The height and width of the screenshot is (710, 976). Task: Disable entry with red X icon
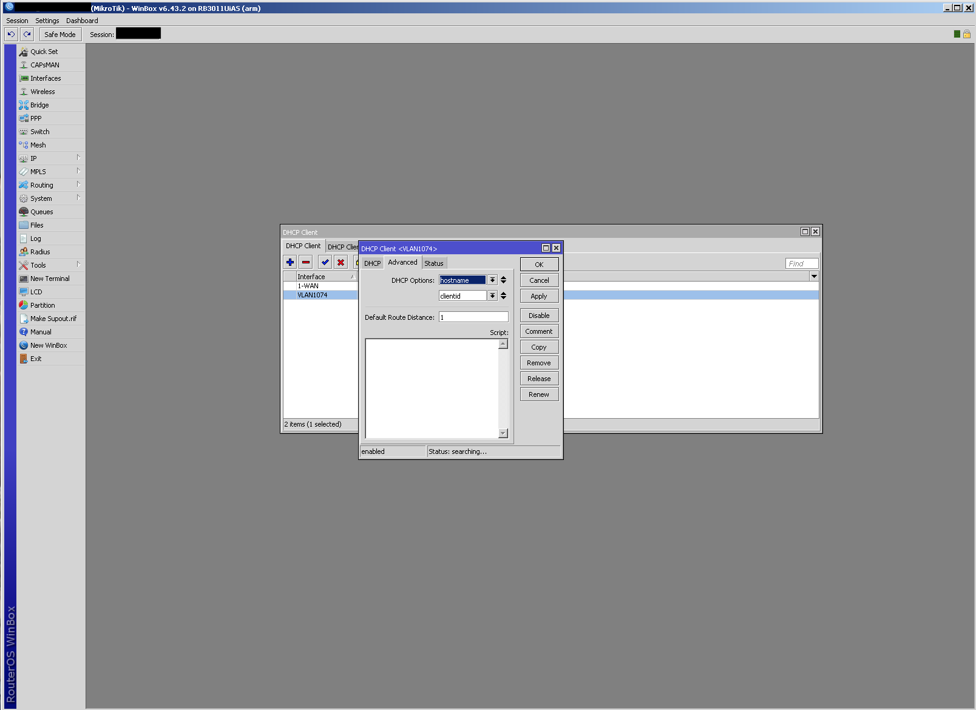341,262
